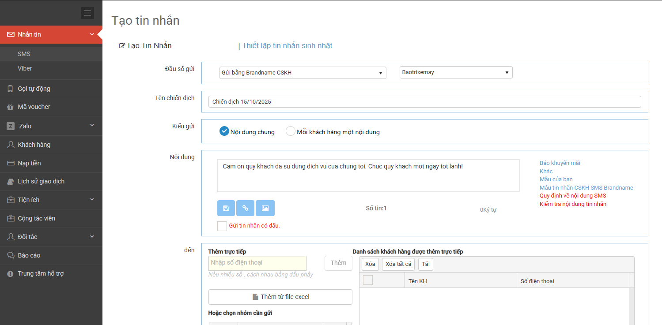Click the save template icon below message

pyautogui.click(x=226, y=208)
